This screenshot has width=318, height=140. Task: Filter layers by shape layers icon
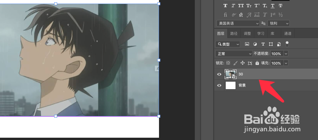[271, 44]
